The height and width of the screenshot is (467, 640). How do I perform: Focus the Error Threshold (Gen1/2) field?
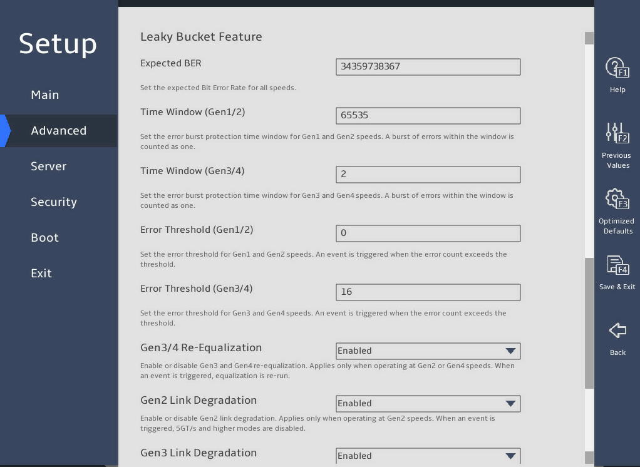tap(428, 233)
